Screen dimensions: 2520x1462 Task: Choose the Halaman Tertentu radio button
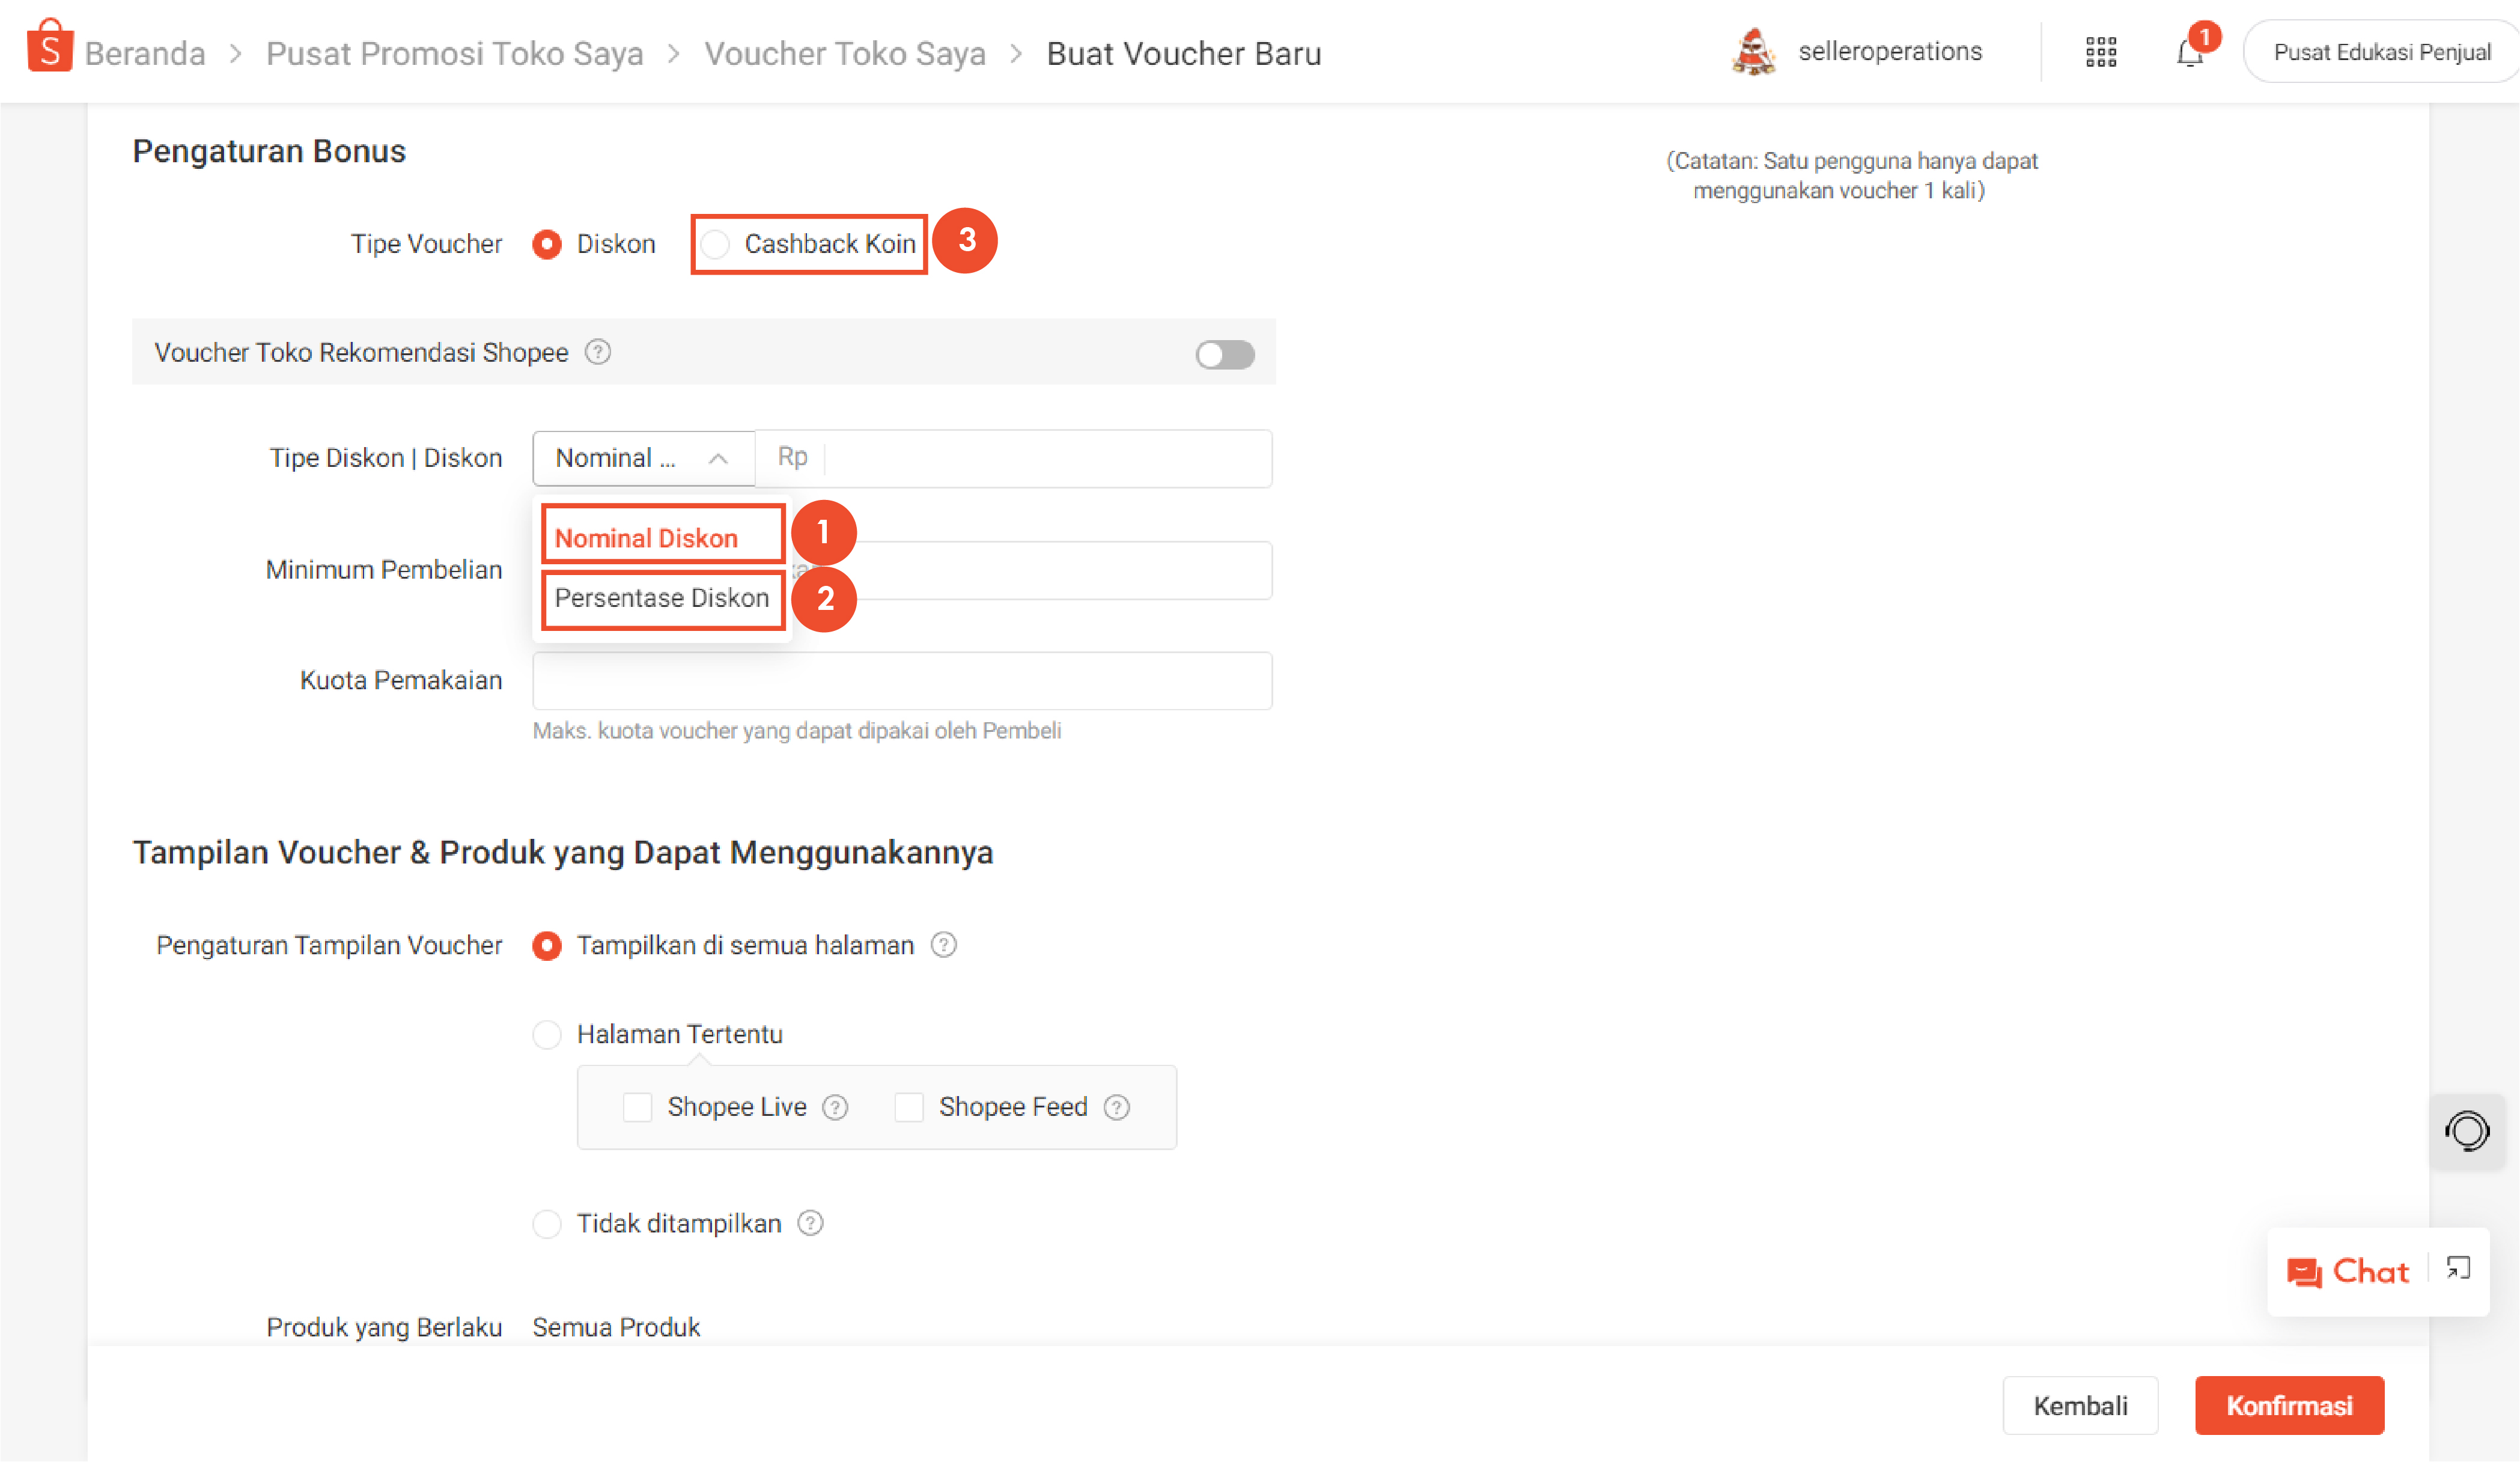click(547, 1034)
